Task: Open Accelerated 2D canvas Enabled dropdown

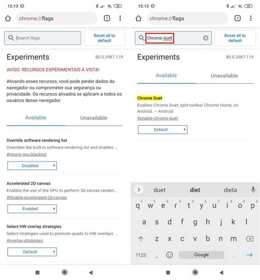Action: coord(32,209)
